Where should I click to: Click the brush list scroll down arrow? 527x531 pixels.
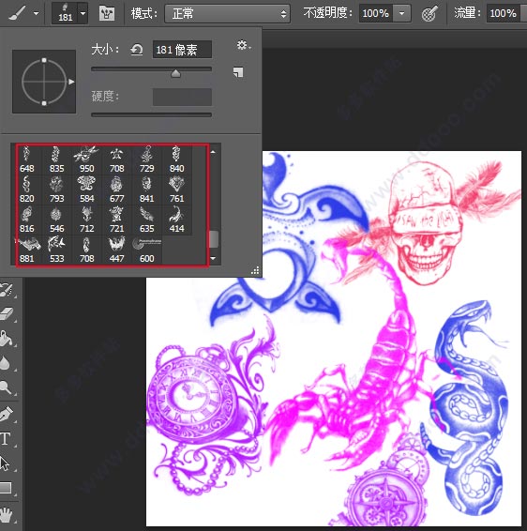tap(213, 258)
